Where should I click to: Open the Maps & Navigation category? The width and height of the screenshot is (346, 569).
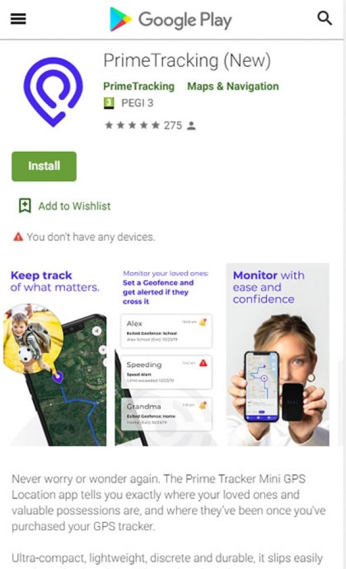pyautogui.click(x=233, y=87)
